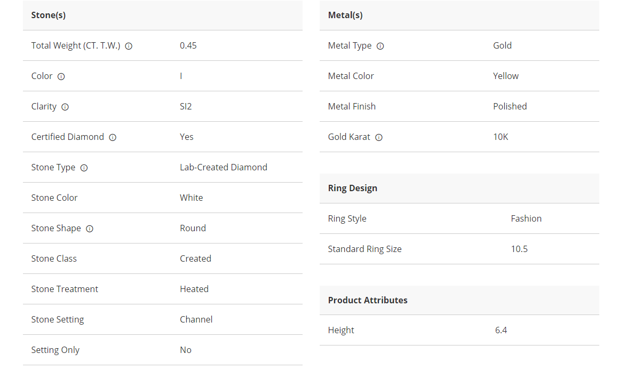This screenshot has height=369, width=642.
Task: Open the Clarity info tooltip icon
Action: (65, 107)
